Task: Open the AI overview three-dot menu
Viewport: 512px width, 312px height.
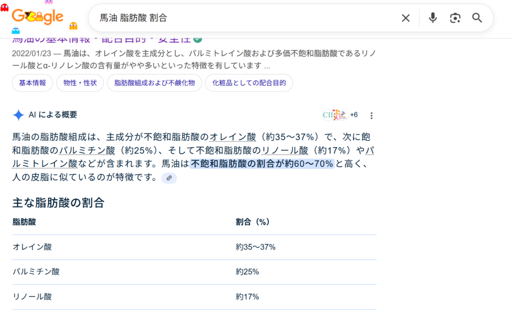Action: pos(371,115)
